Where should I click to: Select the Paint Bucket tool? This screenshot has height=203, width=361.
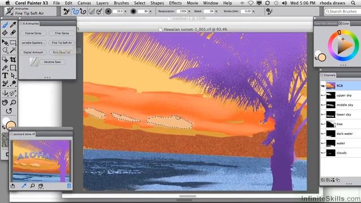pyautogui.click(x=5, y=33)
